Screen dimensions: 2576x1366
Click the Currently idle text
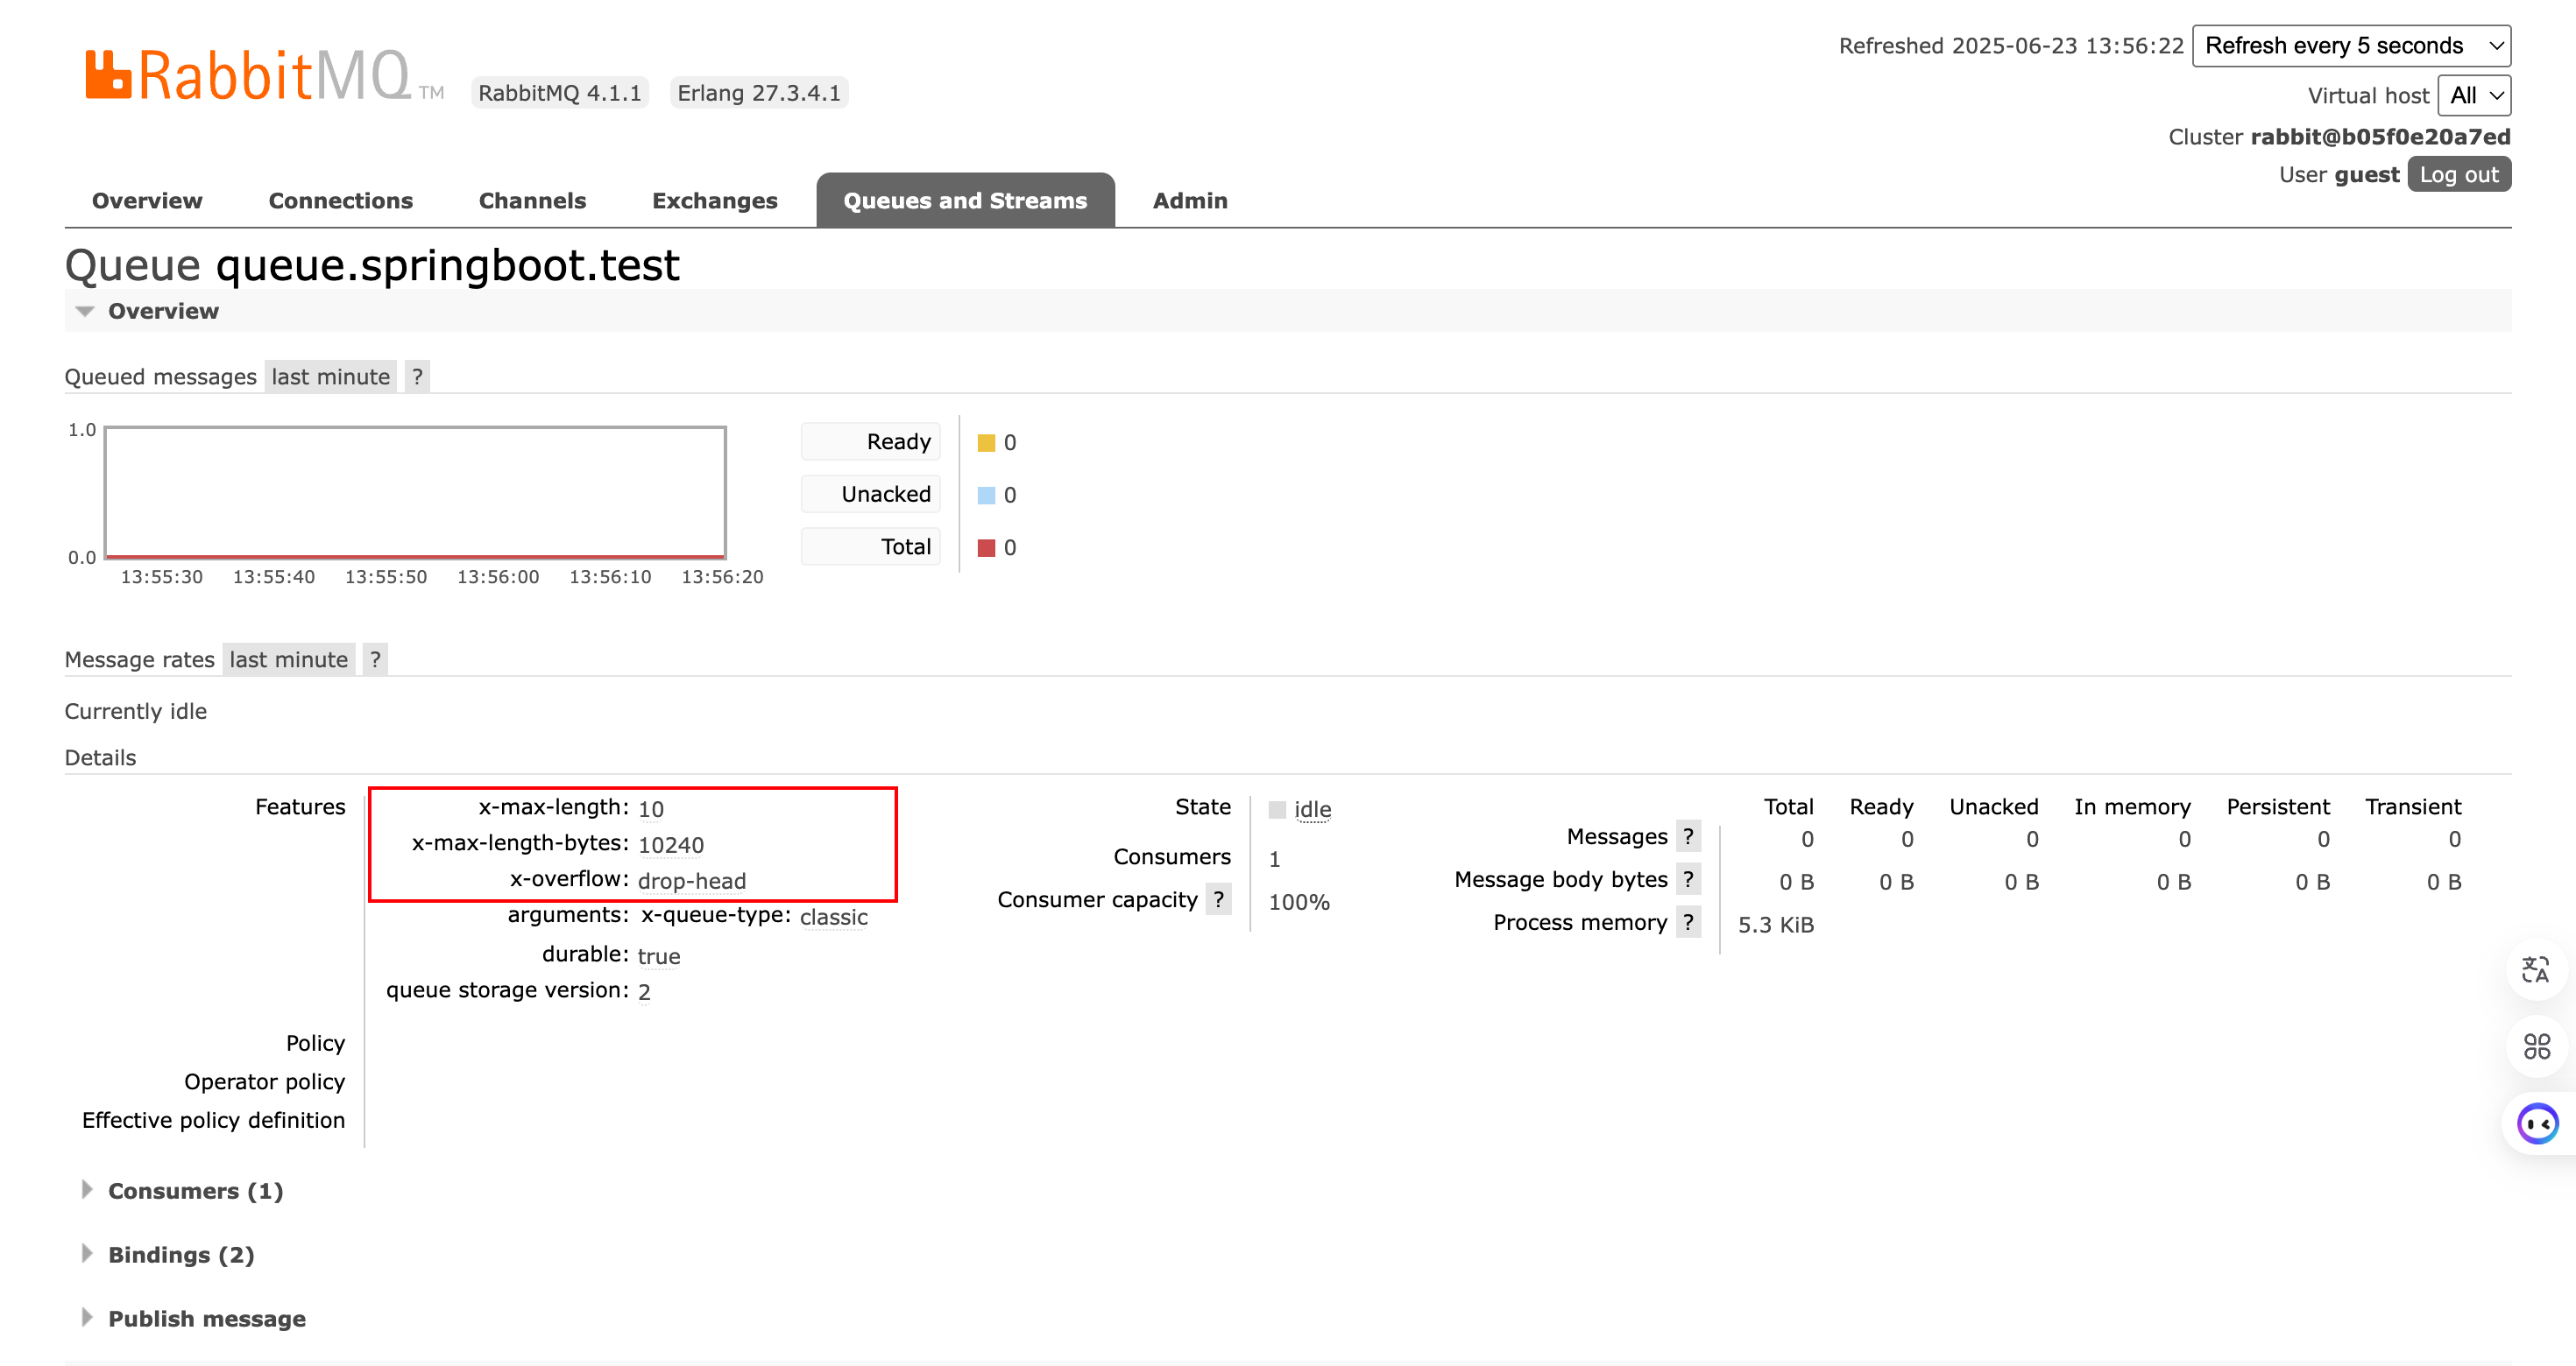pos(136,712)
